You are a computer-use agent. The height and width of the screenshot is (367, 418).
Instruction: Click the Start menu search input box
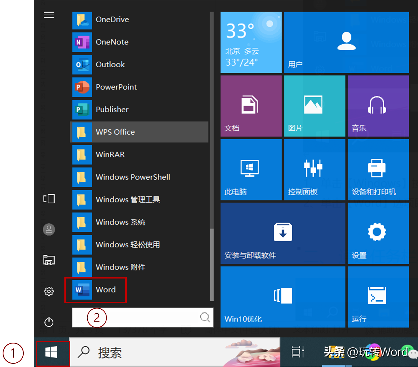(x=142, y=317)
